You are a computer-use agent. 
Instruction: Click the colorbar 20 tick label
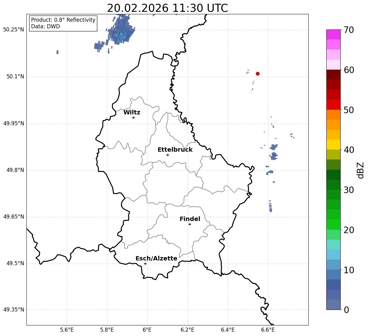coord(349,230)
